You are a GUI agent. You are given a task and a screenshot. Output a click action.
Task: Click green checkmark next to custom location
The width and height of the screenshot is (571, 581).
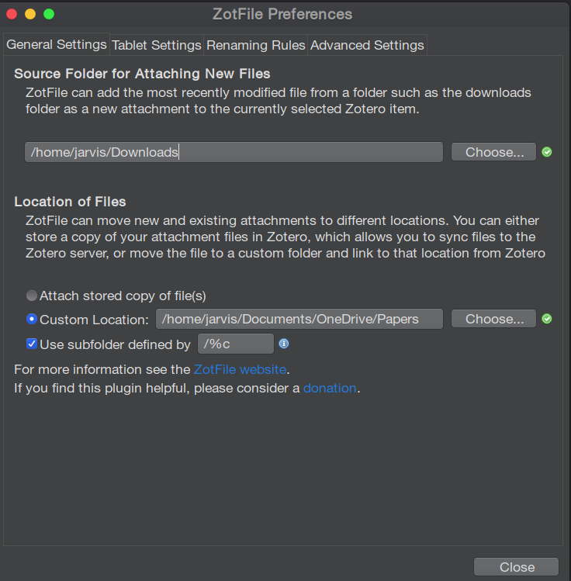[547, 319]
